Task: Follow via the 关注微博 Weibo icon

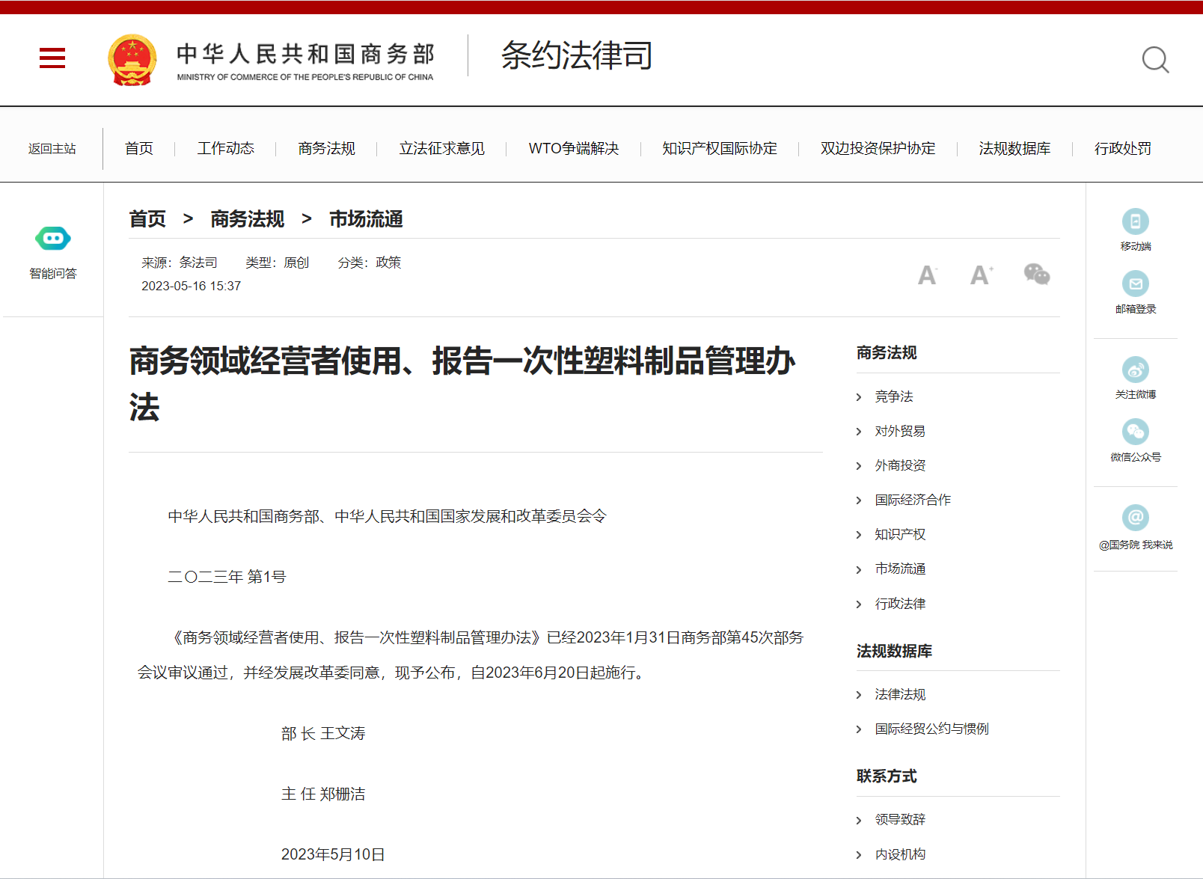Action: (1136, 369)
